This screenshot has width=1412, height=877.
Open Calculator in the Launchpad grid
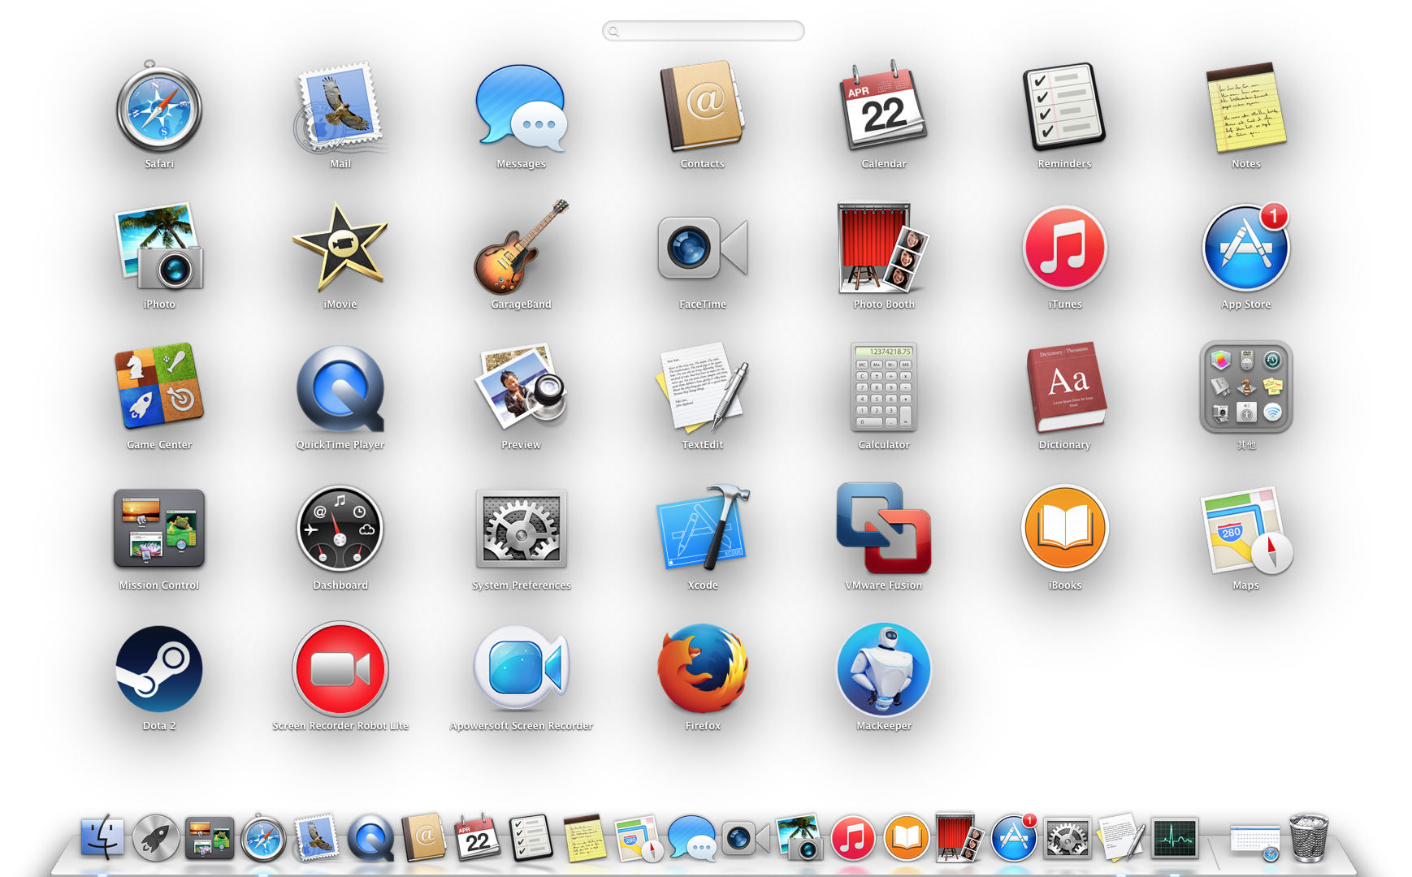883,387
